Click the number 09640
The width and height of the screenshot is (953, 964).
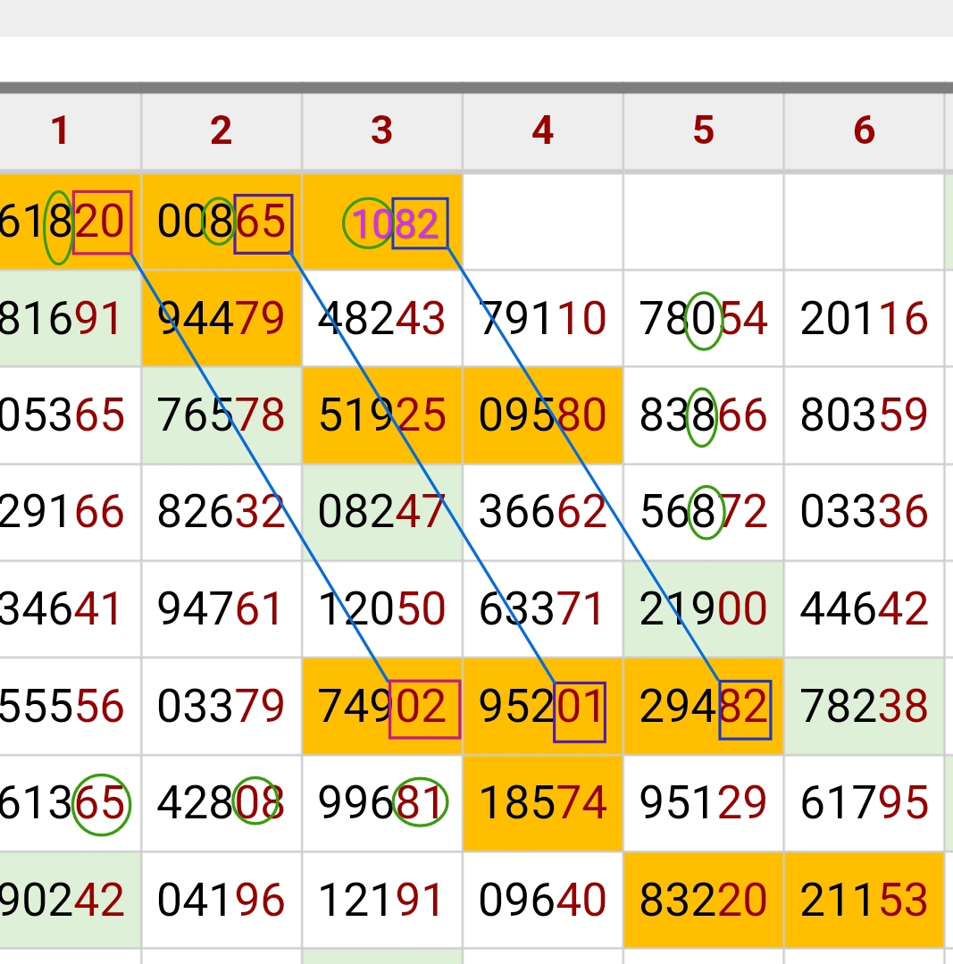pyautogui.click(x=542, y=899)
